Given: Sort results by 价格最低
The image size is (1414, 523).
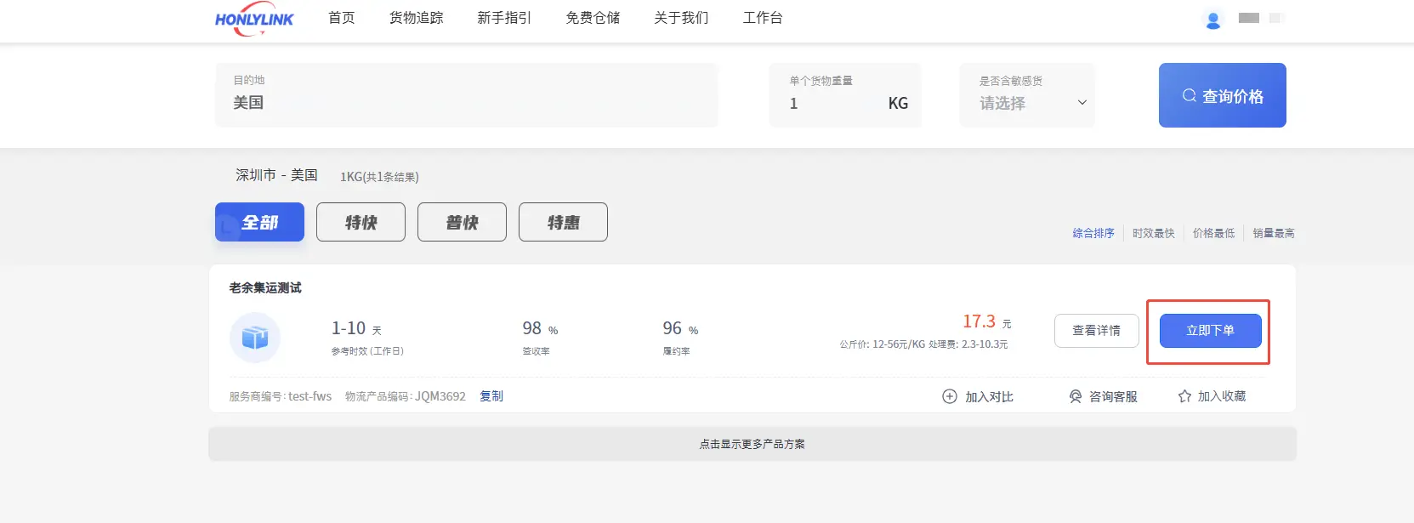Looking at the screenshot, I should coord(1213,233).
